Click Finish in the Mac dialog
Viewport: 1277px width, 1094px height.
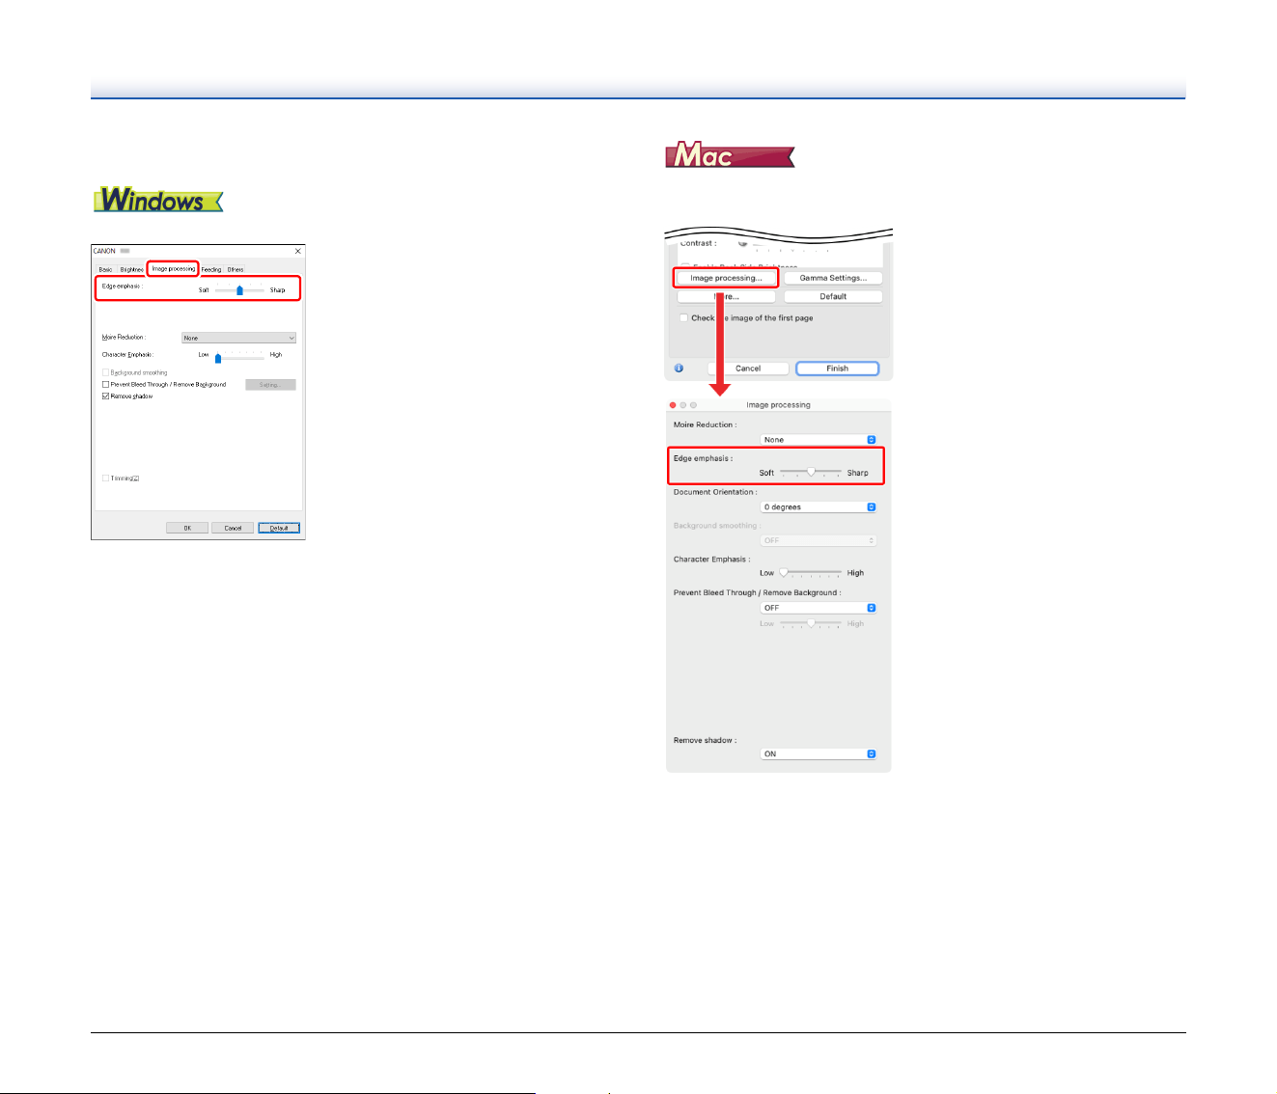click(x=837, y=369)
